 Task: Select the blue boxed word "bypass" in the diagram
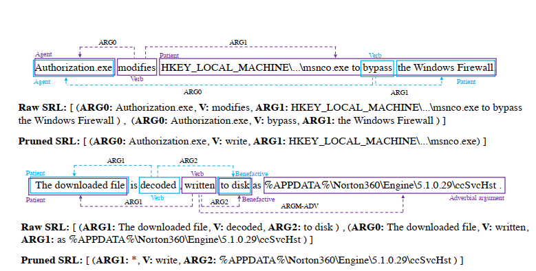tap(377, 68)
